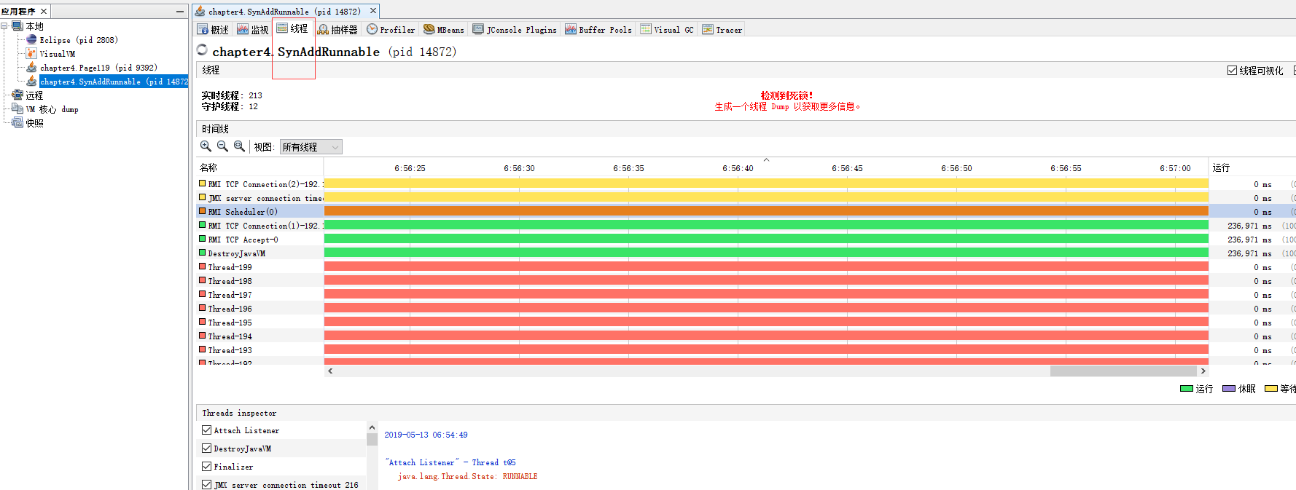Switch to the Tracer tab

(x=722, y=30)
